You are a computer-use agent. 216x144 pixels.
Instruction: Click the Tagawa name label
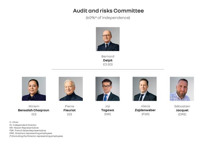pyautogui.click(x=108, y=110)
